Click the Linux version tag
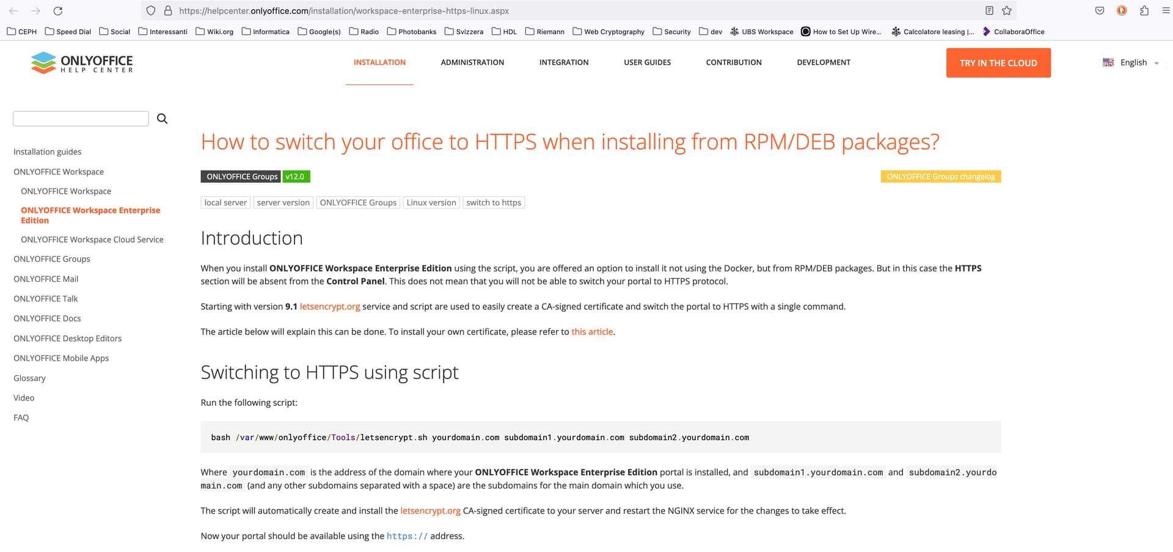The image size is (1173, 552). click(x=431, y=202)
